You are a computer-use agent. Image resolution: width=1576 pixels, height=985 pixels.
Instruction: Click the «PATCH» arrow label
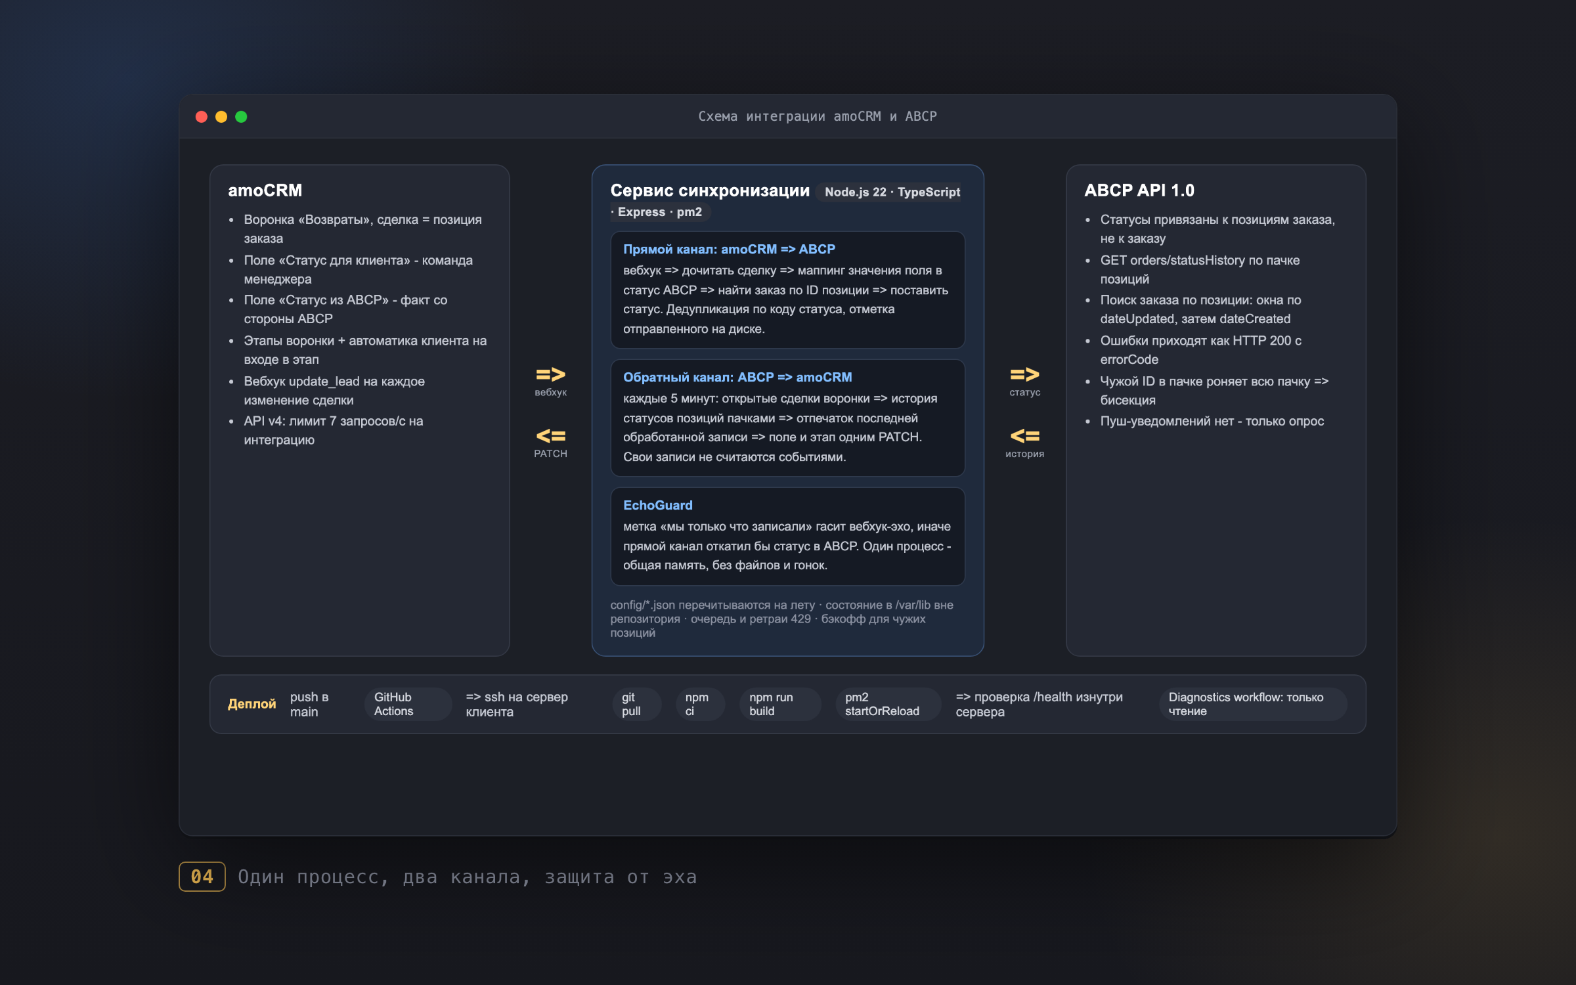[550, 454]
